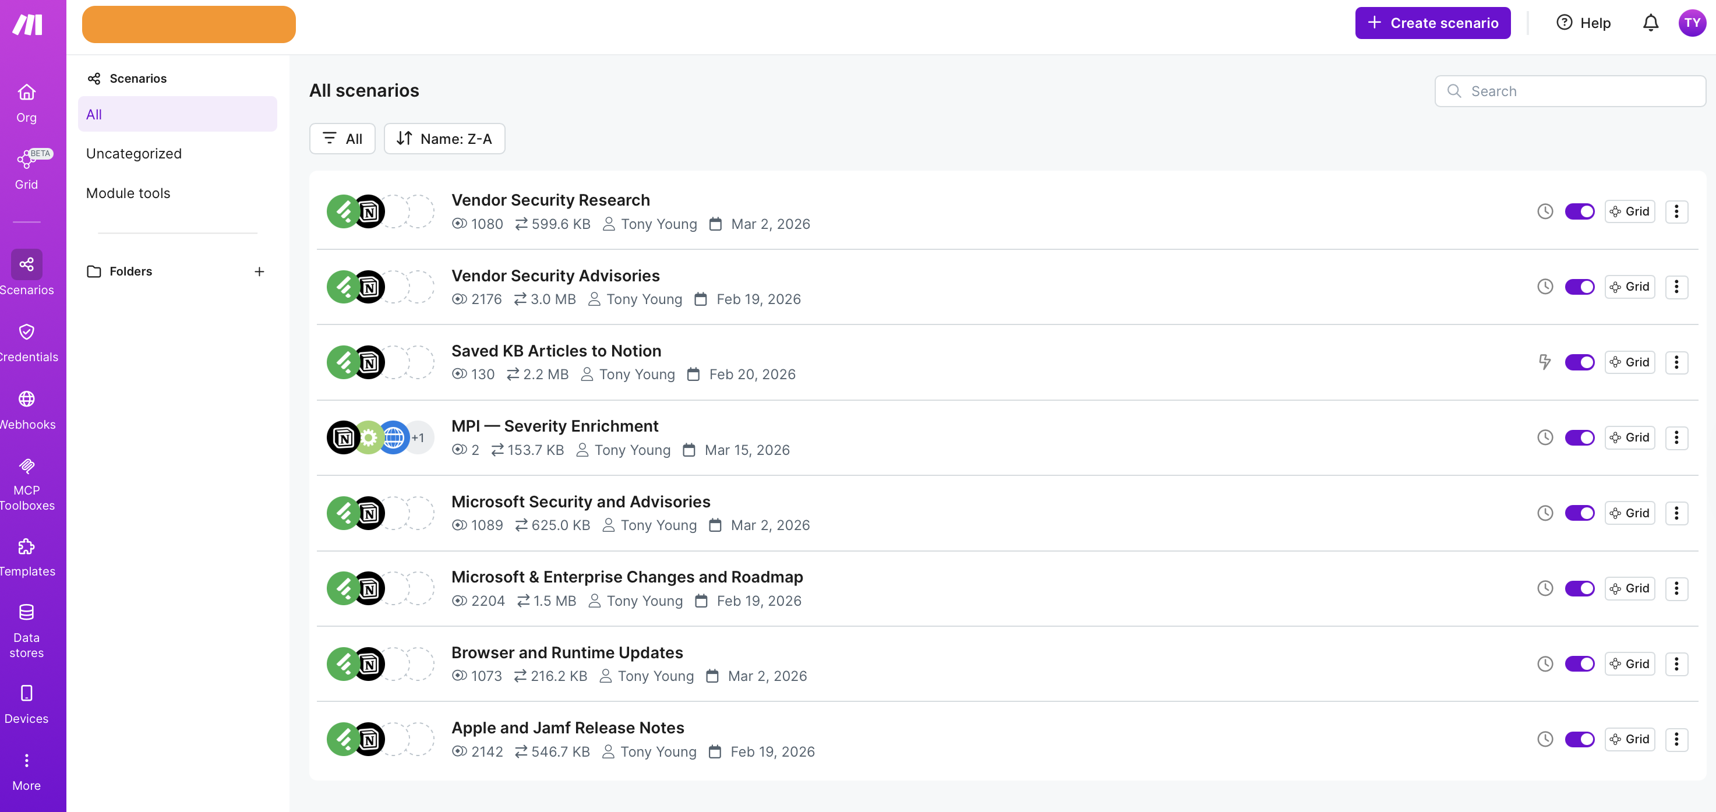Open Grid view for Microsoft Security and Advisories
This screenshot has width=1716, height=812.
click(x=1629, y=513)
